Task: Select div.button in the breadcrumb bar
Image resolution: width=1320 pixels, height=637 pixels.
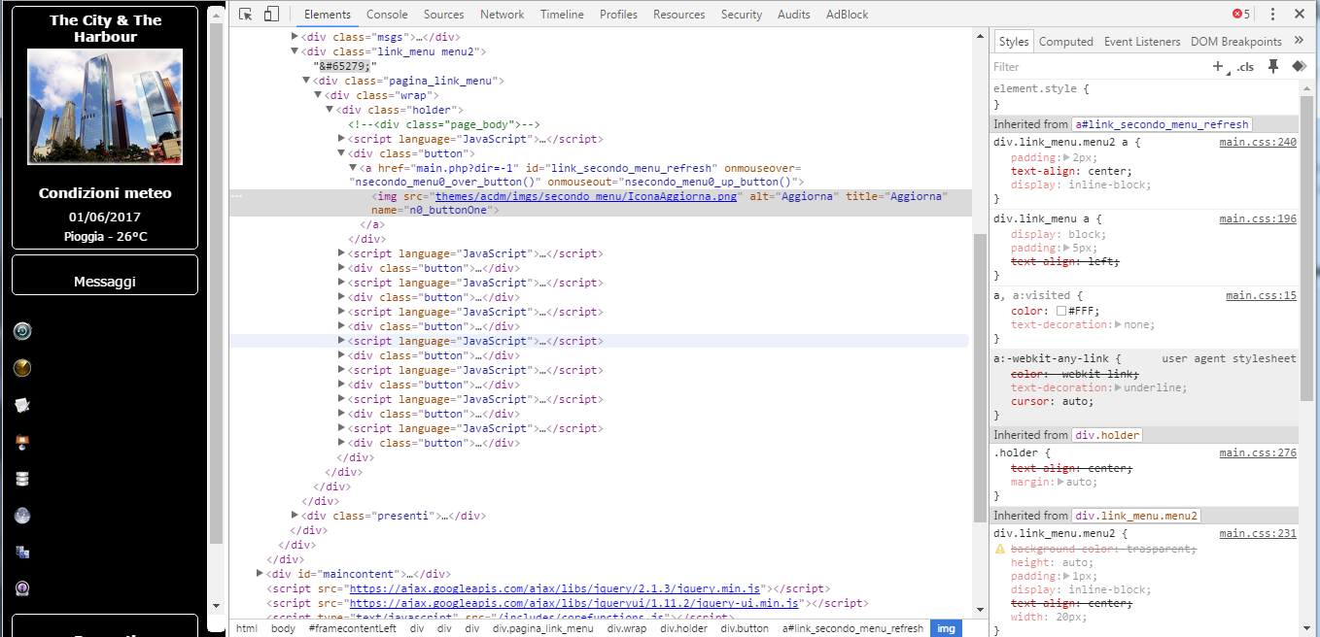Action: coord(745,628)
